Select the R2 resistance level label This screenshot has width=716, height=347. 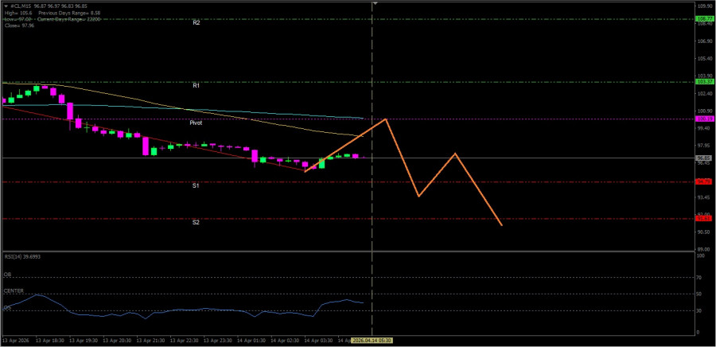click(x=196, y=23)
